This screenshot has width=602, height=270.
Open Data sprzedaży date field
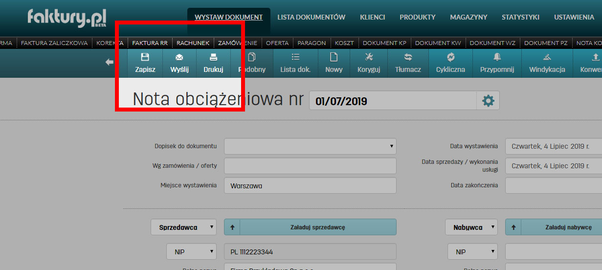554,166
